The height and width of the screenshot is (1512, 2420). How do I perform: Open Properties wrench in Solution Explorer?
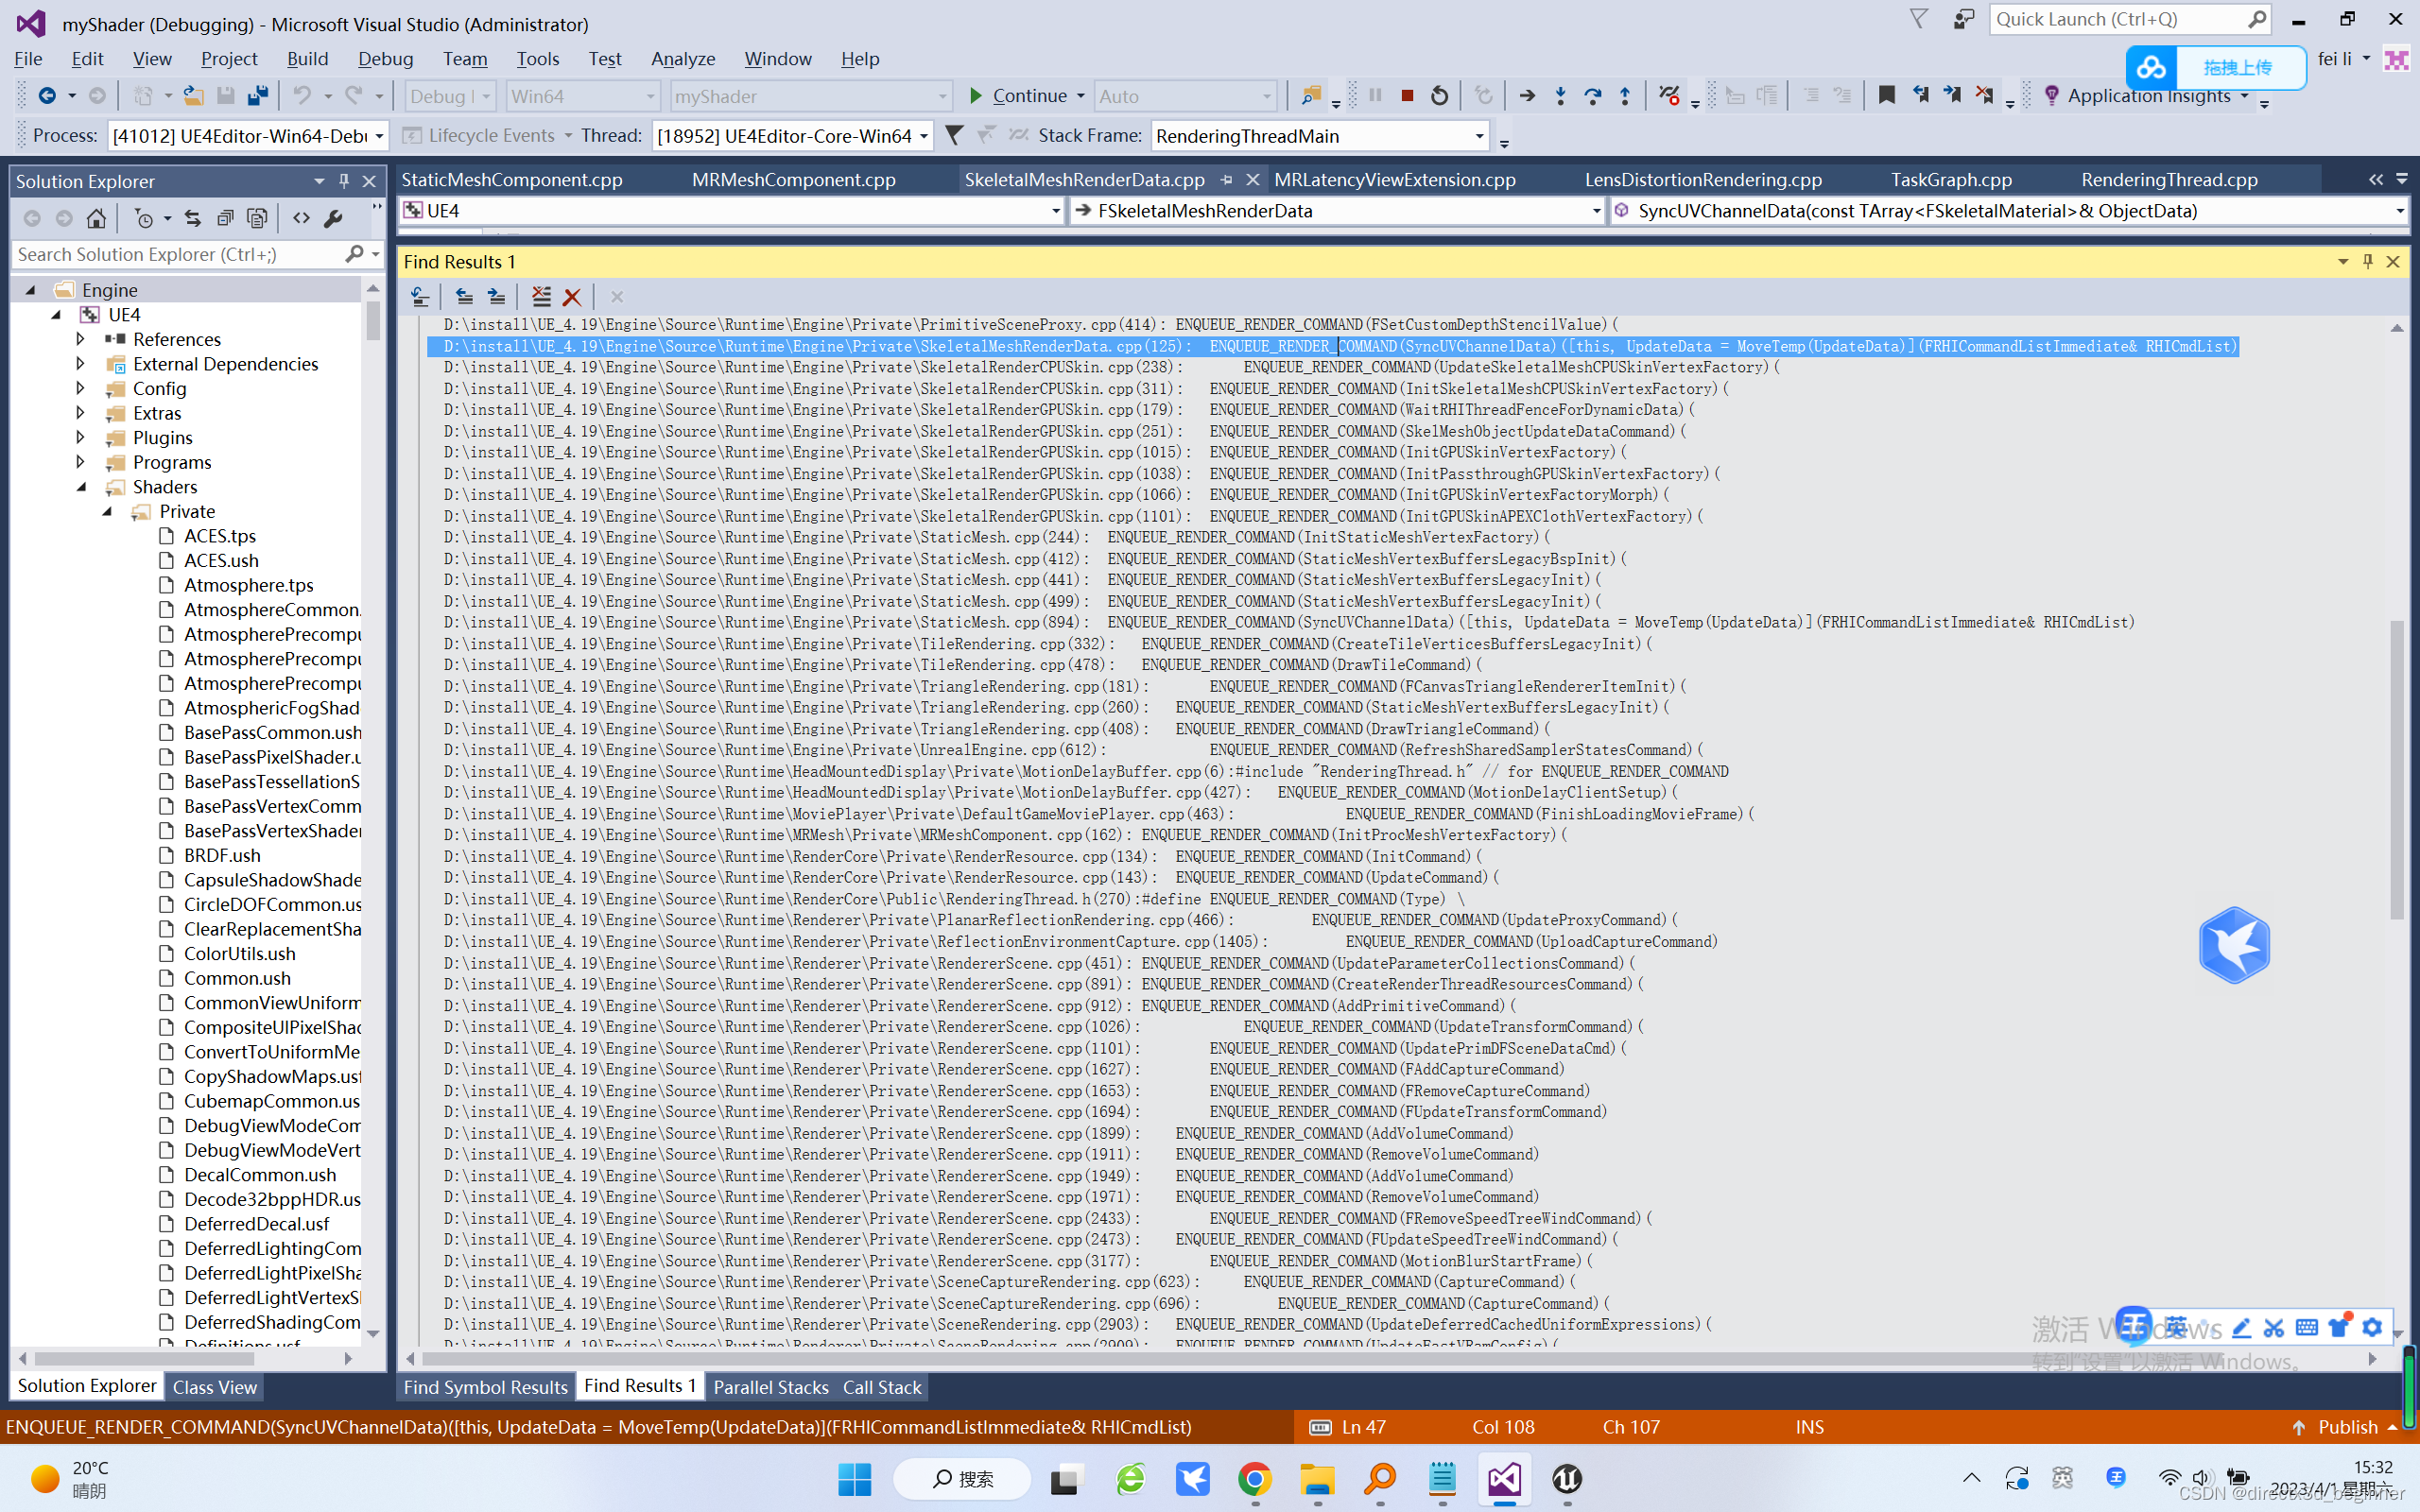tap(333, 218)
